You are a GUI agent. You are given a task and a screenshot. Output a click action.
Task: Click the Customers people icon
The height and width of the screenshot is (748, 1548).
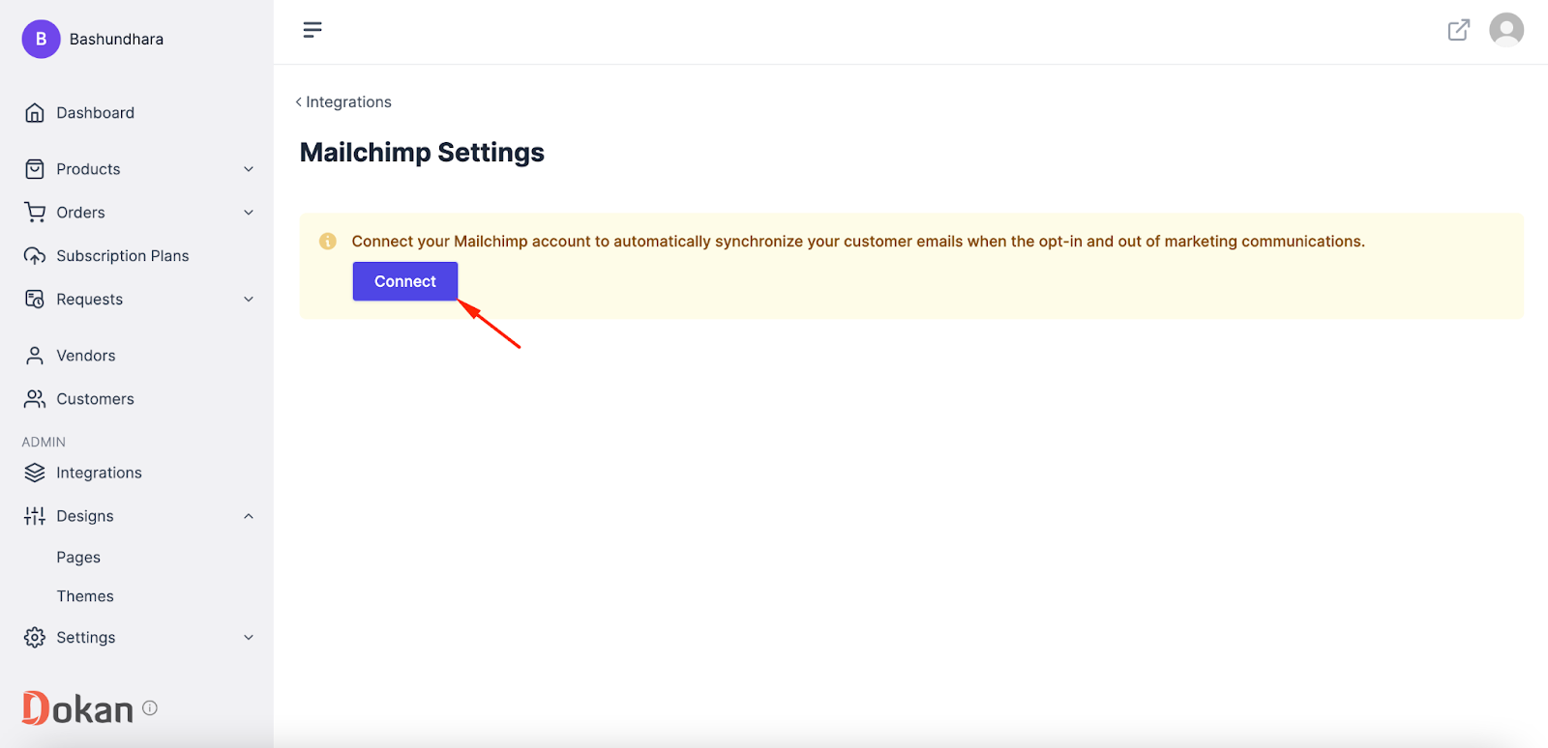pyautogui.click(x=35, y=399)
